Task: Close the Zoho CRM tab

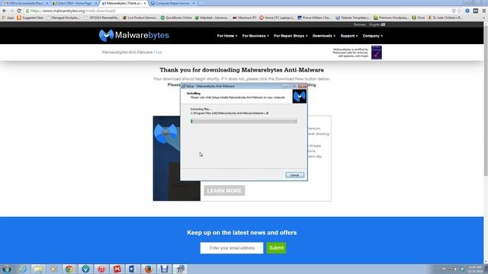Action: [95, 3]
